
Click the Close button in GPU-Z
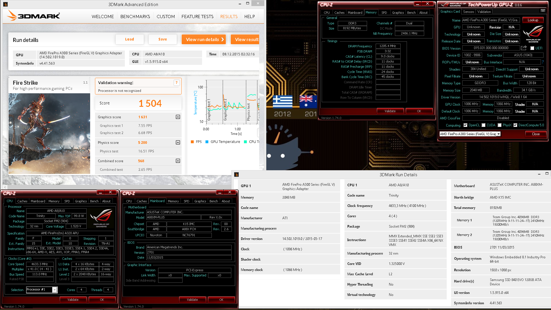(536, 134)
